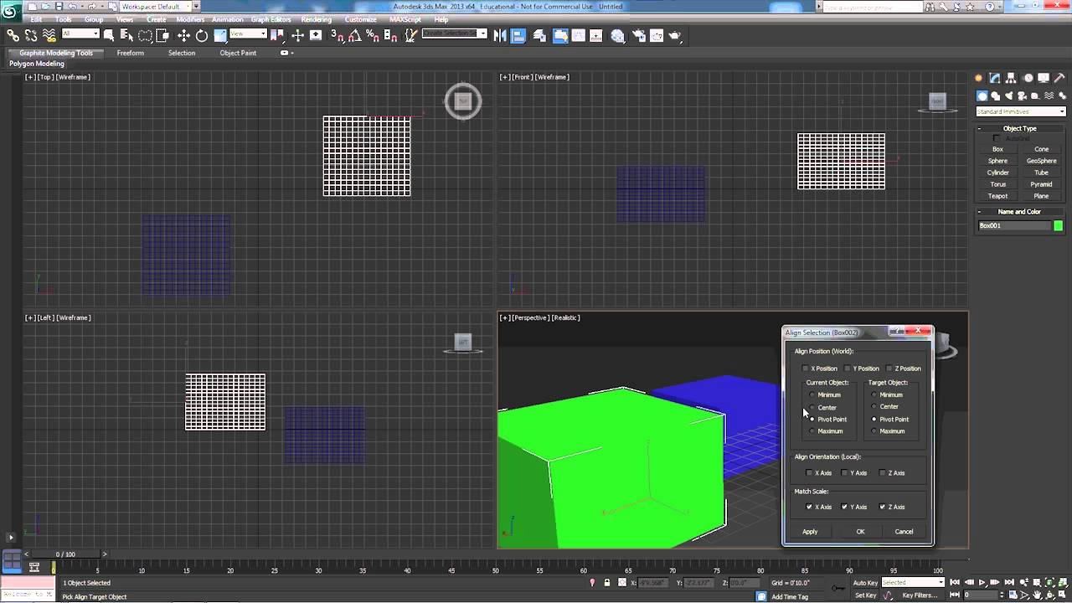Screen dimensions: 1072x603
Task: Select Current Object Center radio button
Action: 812,407
